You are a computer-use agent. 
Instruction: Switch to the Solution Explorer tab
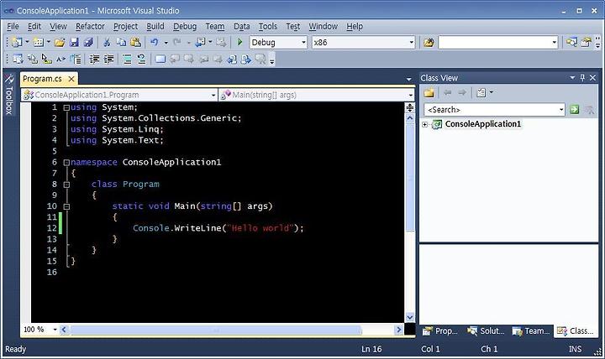point(486,330)
